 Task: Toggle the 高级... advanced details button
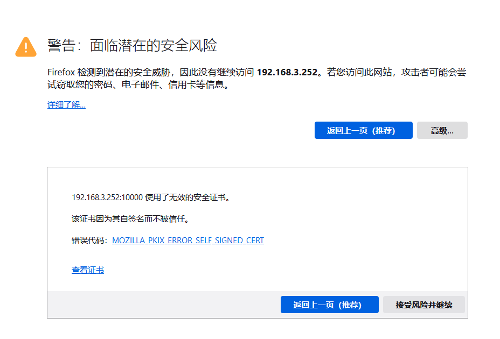point(442,131)
